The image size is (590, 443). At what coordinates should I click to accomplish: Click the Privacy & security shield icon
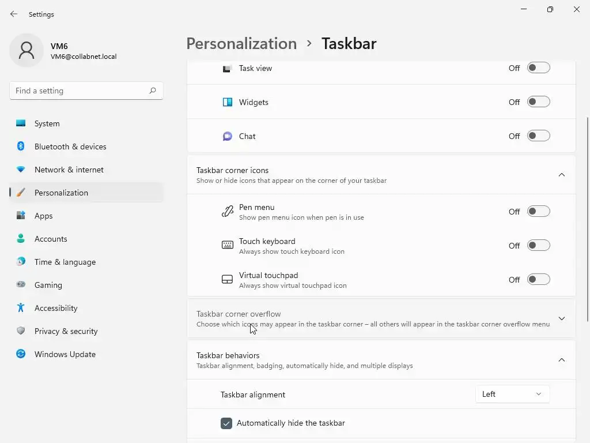(21, 331)
